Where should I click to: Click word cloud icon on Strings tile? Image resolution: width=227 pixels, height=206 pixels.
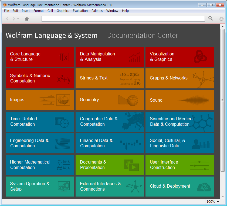[x=130, y=79]
